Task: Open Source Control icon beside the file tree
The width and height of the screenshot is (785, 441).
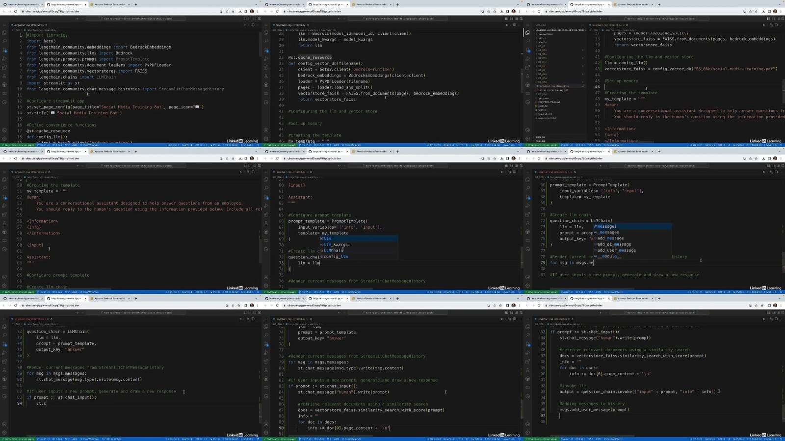Action: [x=527, y=50]
